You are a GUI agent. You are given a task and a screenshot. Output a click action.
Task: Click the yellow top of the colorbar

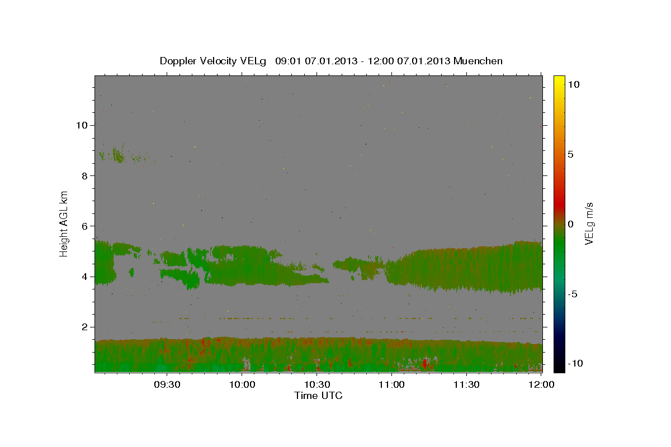[559, 81]
